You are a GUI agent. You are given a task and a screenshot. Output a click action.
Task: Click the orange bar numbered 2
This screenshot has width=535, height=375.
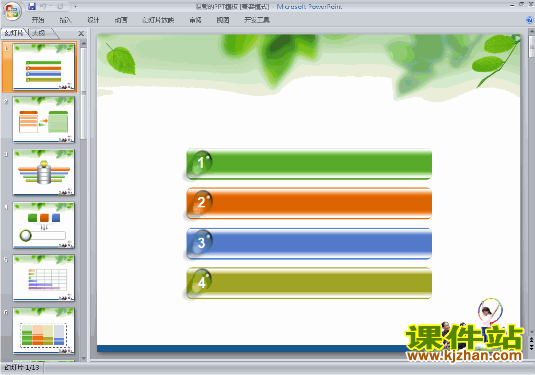pos(309,203)
